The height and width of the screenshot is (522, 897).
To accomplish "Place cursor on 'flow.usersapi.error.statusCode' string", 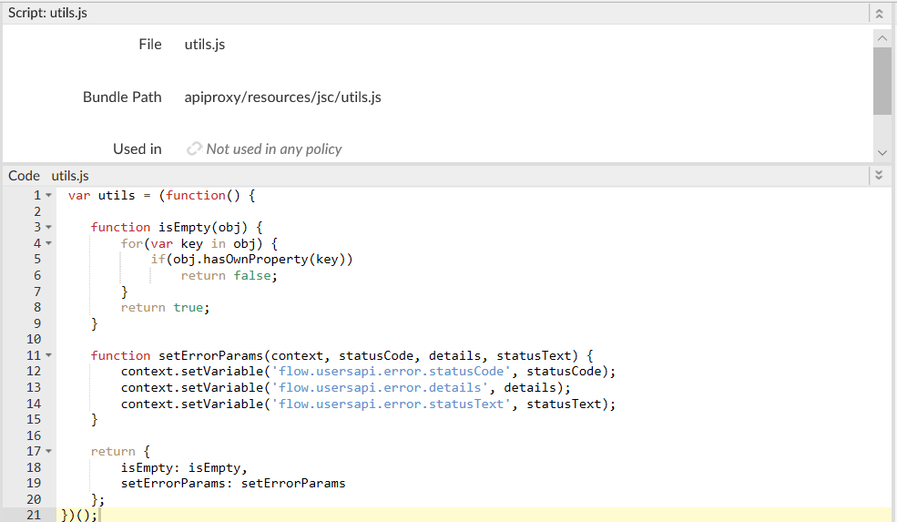I will click(391, 372).
